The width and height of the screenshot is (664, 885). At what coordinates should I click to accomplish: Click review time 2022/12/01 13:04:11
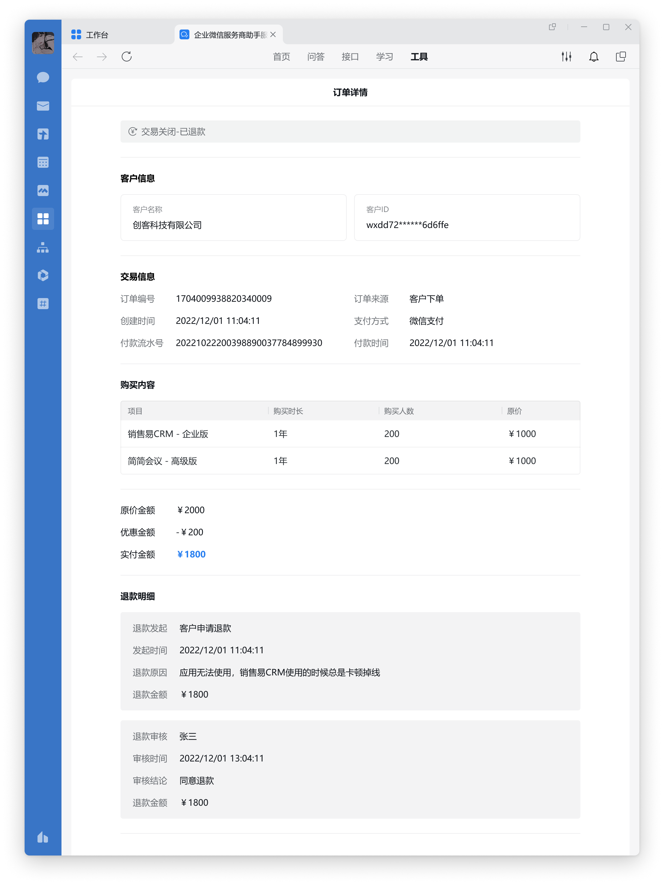click(x=222, y=758)
